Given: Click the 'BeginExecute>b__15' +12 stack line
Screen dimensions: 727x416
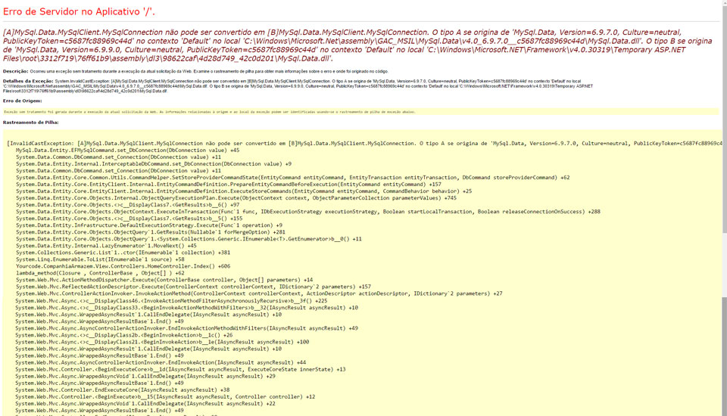Looking at the screenshot, I should 165,396.
